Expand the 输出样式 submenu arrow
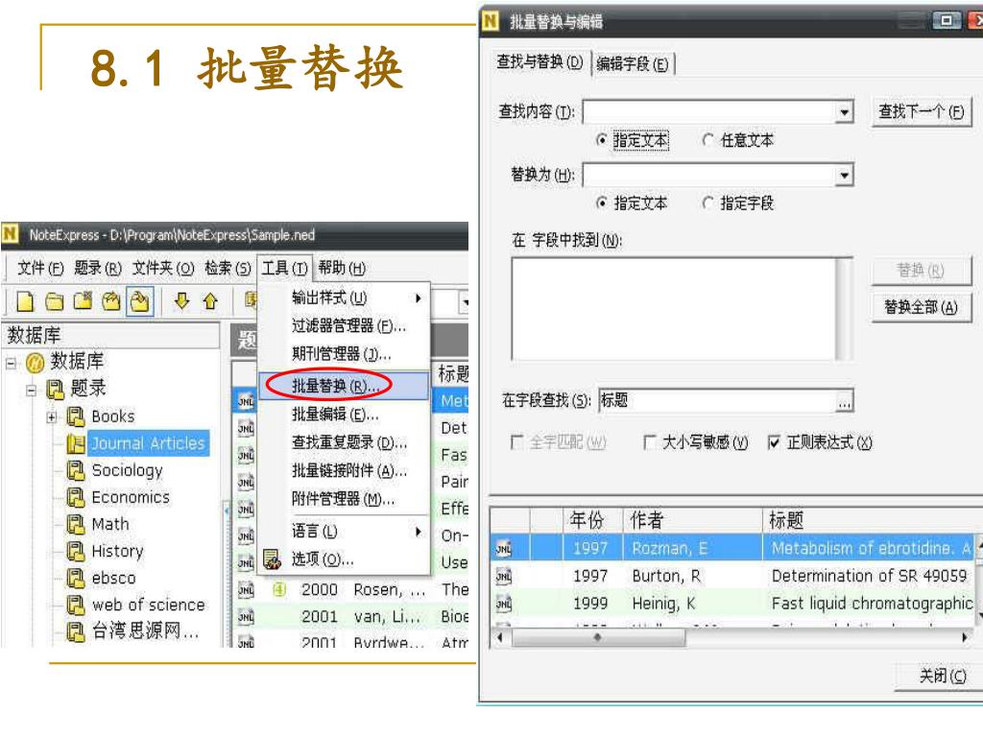The width and height of the screenshot is (983, 737). [418, 298]
